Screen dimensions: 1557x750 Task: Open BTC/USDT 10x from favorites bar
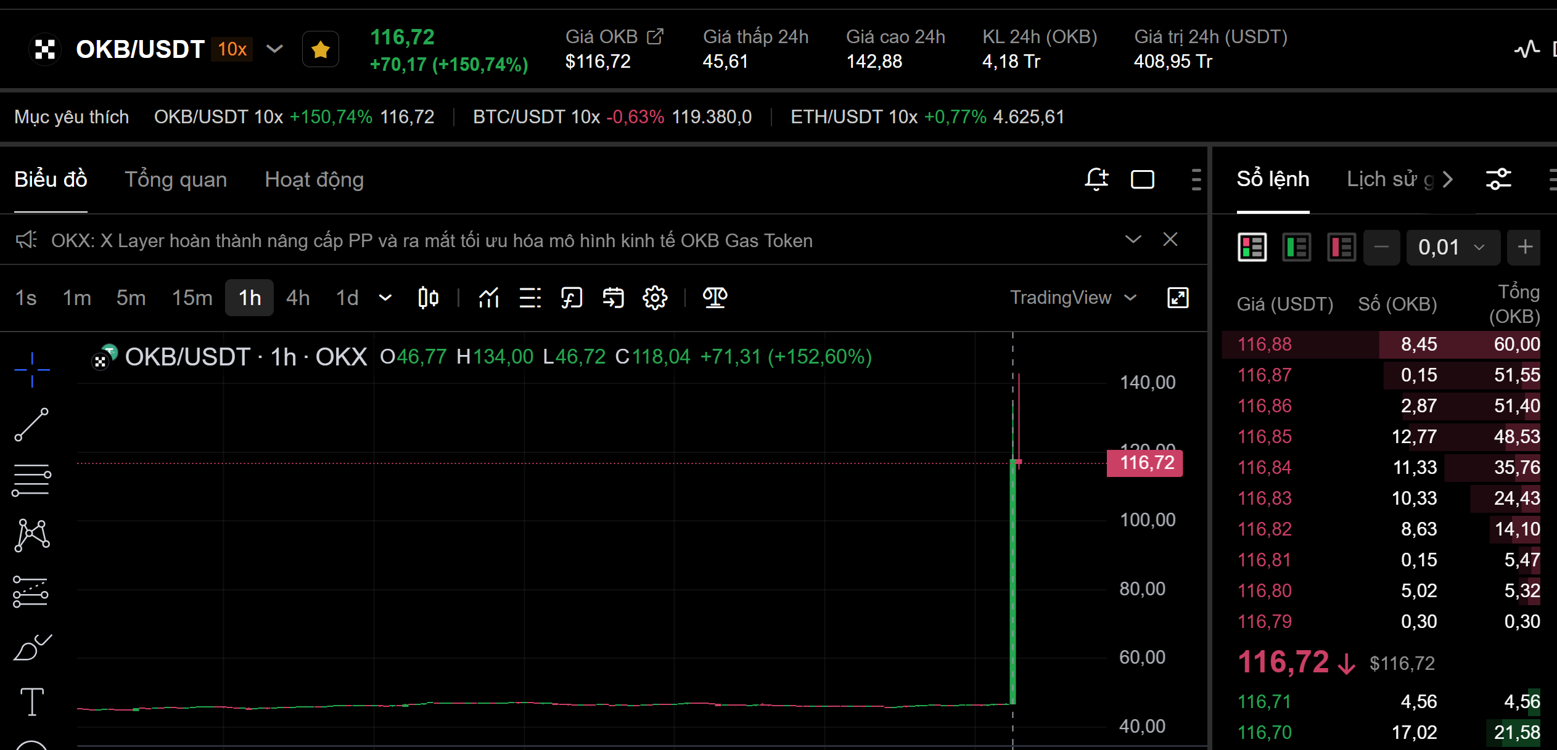[x=612, y=116]
